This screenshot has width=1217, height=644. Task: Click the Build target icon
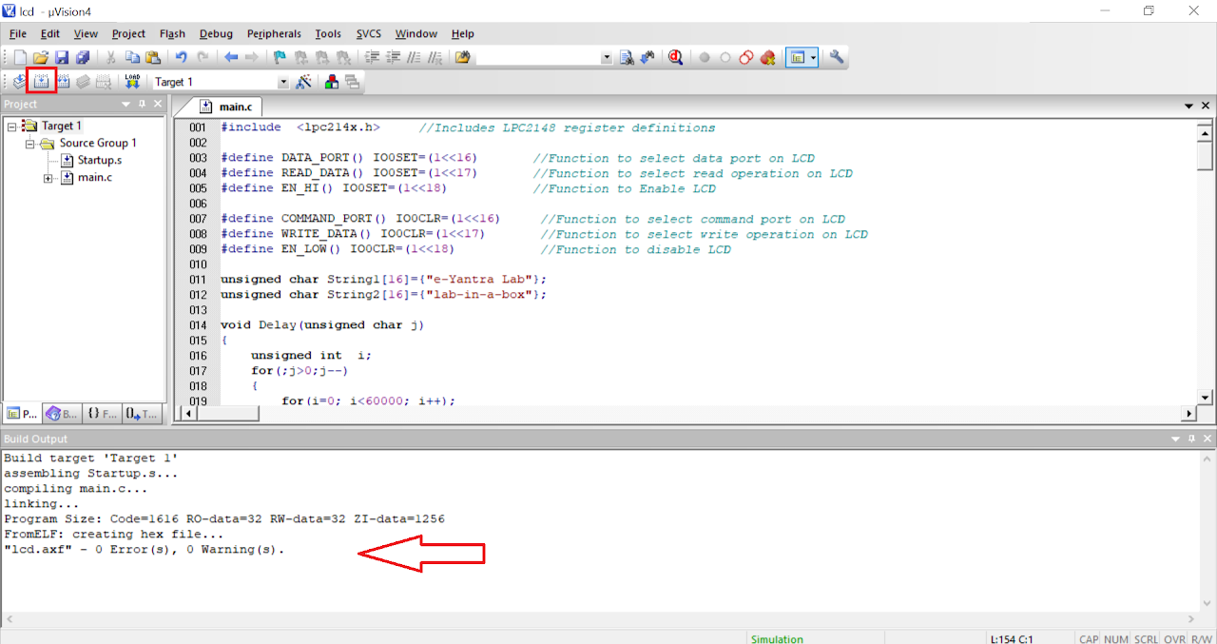pos(41,82)
